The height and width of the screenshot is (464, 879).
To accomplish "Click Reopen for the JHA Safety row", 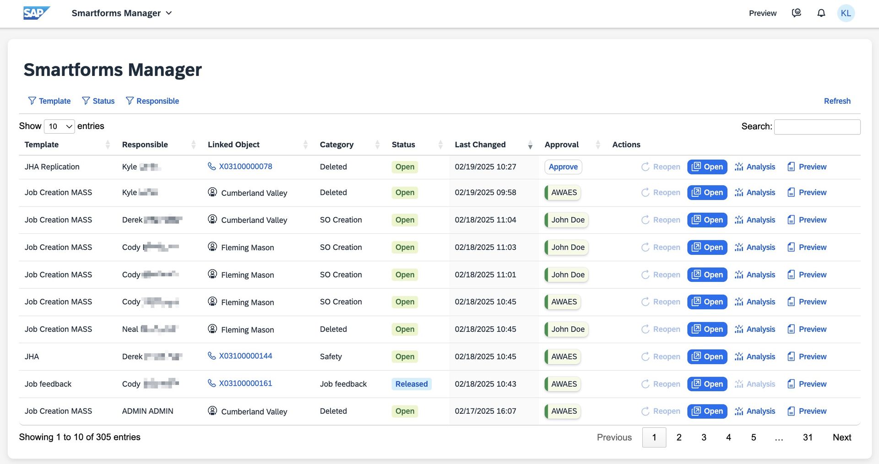I will point(660,356).
